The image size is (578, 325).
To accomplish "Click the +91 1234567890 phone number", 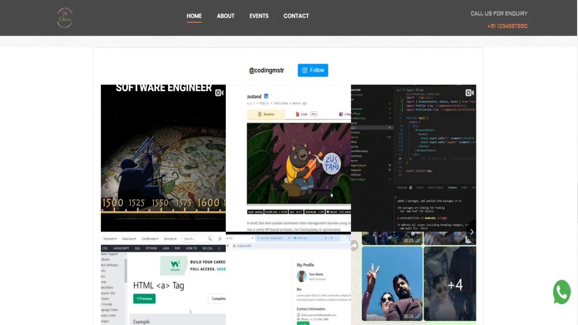I will coord(507,26).
